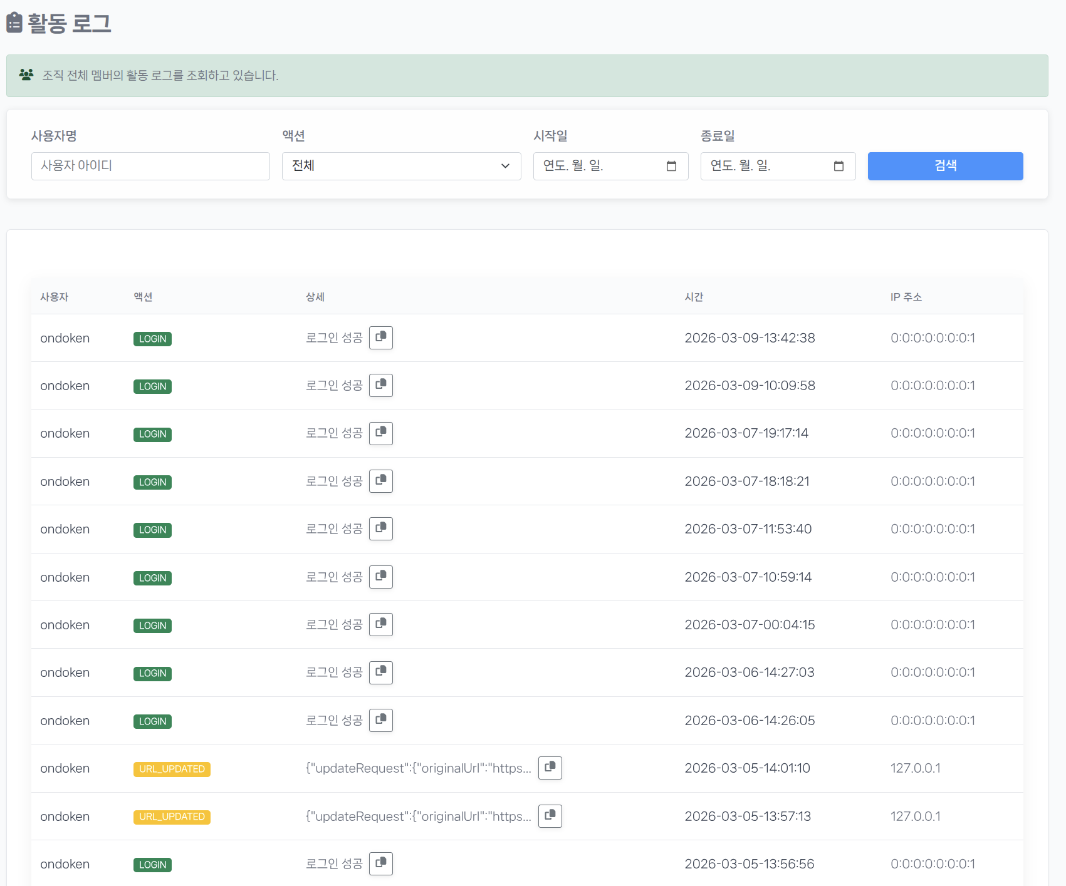Click the 시작일 date field
Screen dimensions: 1066x886
(595, 166)
